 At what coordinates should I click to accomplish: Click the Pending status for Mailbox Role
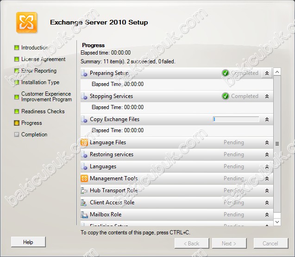(x=234, y=214)
